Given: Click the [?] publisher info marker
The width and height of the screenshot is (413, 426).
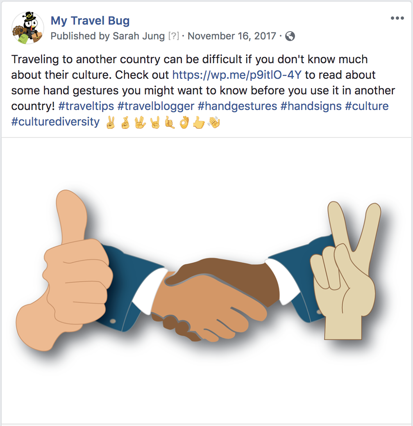Looking at the screenshot, I should click(x=174, y=36).
